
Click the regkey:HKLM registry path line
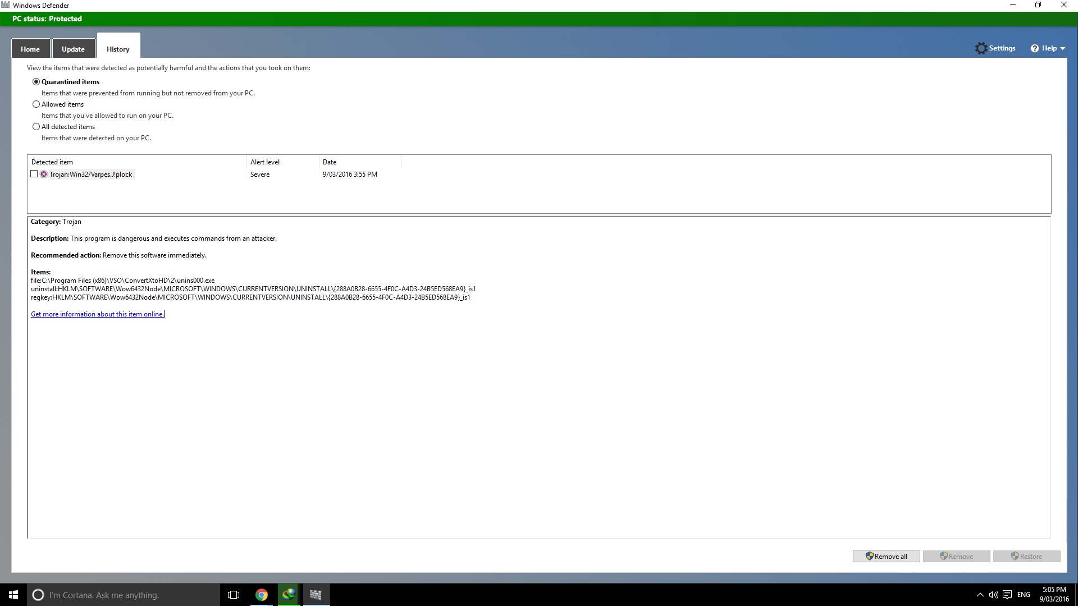[250, 297]
